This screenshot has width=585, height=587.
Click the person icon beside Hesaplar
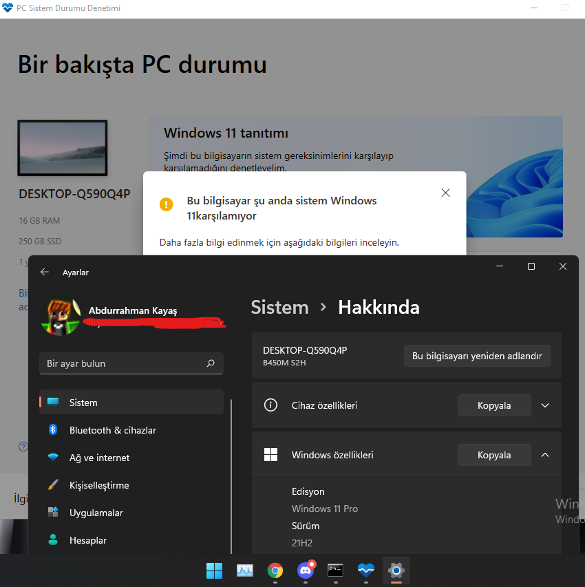pos(53,540)
